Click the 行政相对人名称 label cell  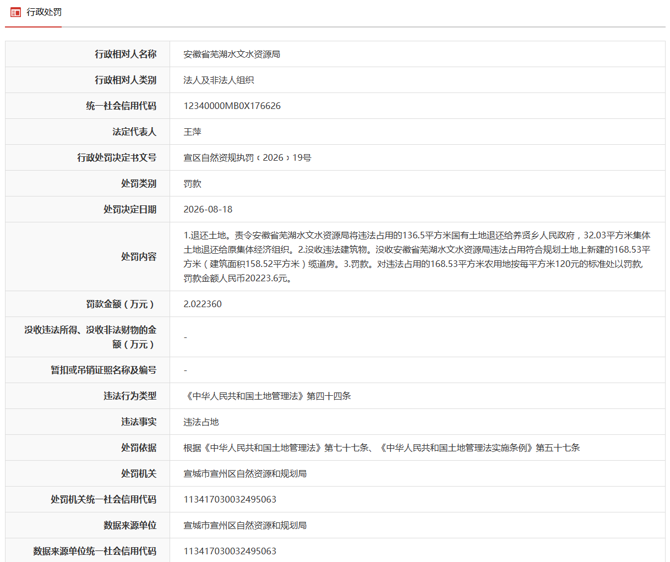(126, 54)
